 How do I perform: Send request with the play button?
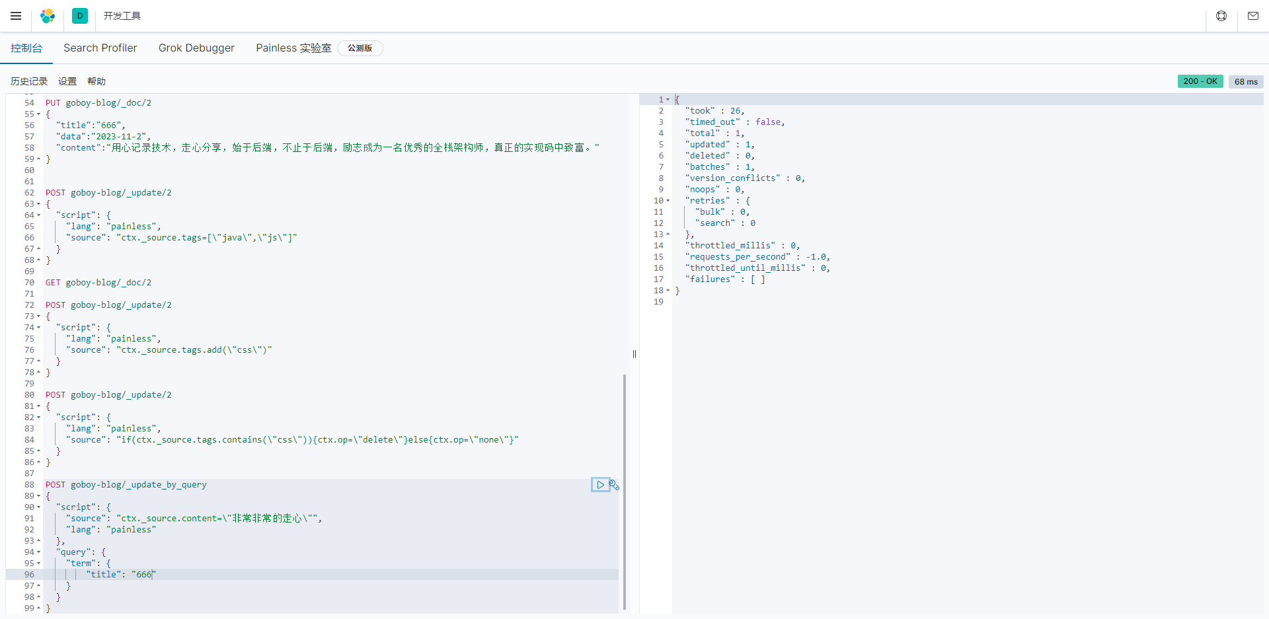600,485
